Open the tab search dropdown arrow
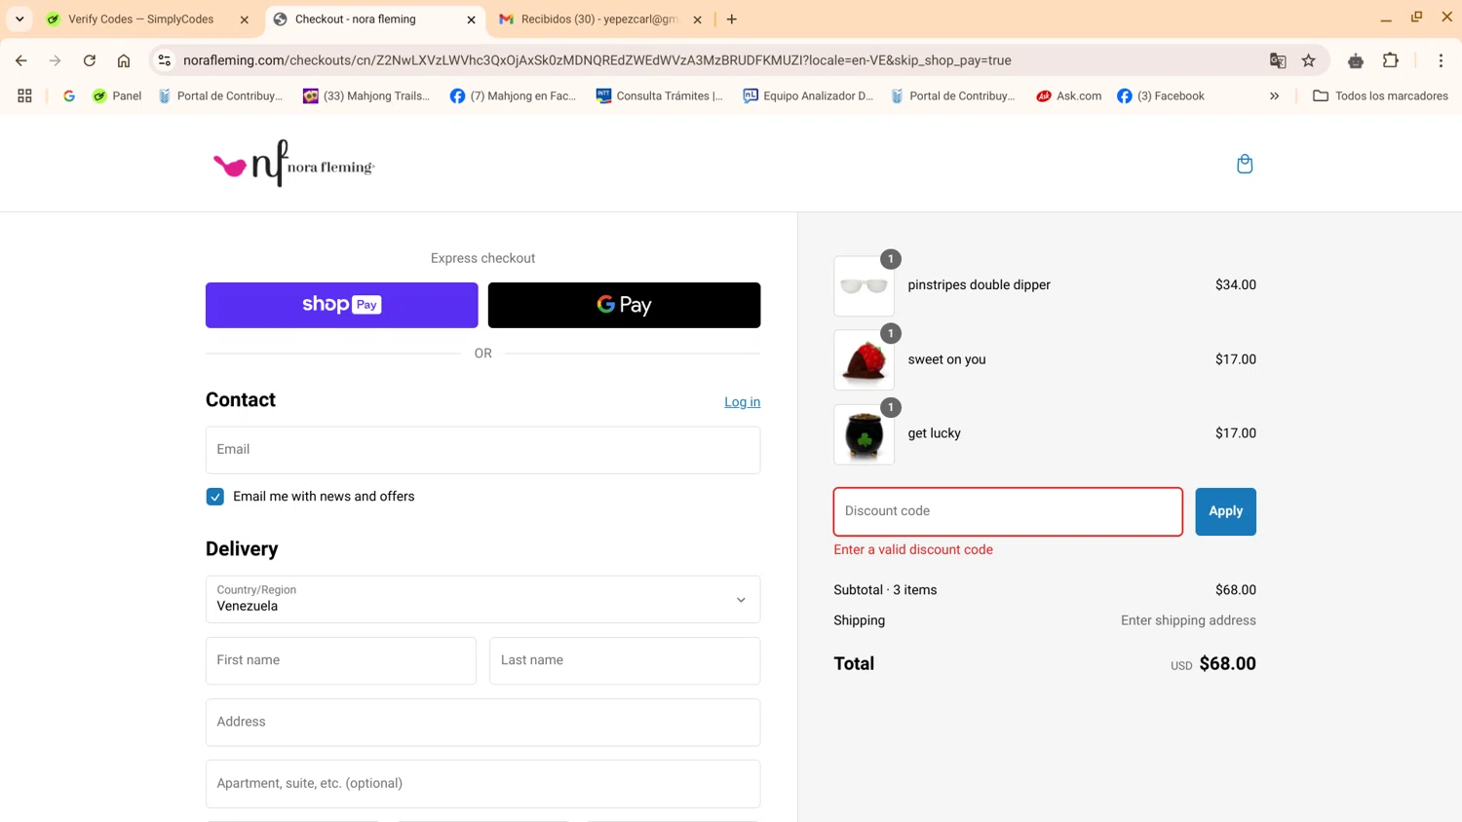Image resolution: width=1462 pixels, height=822 pixels. tap(19, 19)
